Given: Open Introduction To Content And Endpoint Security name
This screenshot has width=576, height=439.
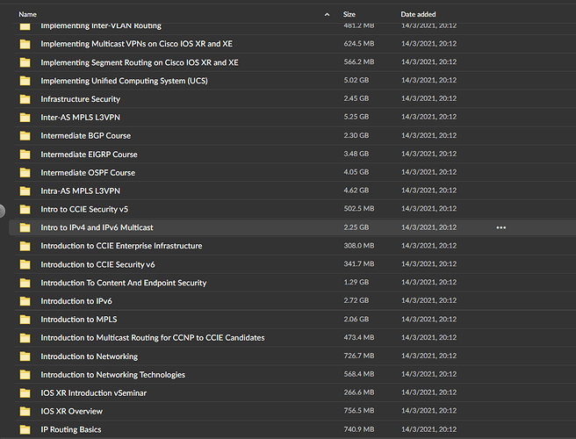Looking at the screenshot, I should (x=124, y=283).
